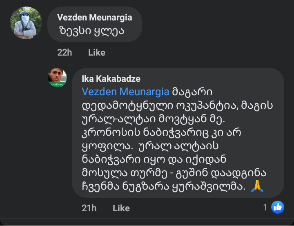Screen dimensions: 294x226
Task: Open the 22h comment timestamp
Action: click(65, 53)
